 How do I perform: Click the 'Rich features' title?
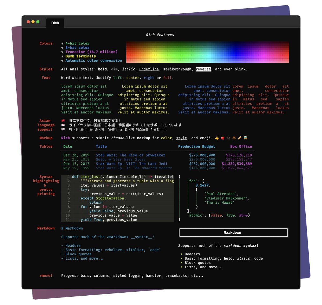[160, 35]
